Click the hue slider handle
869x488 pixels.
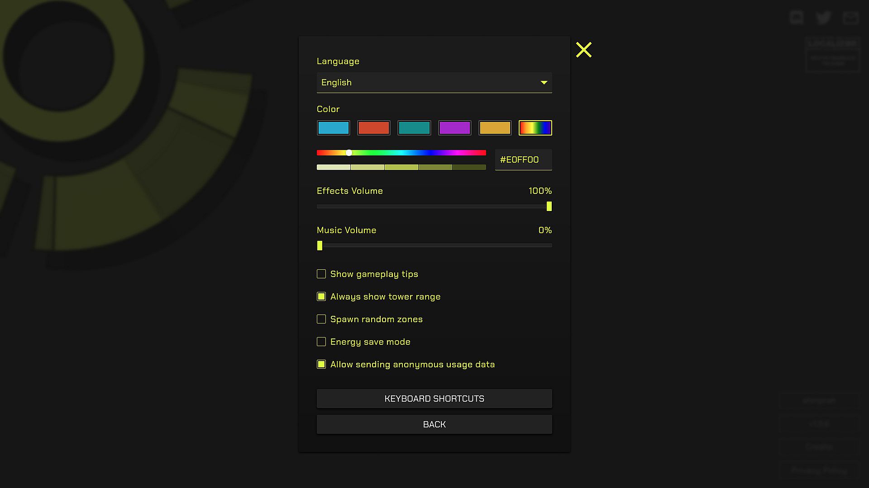click(x=349, y=153)
